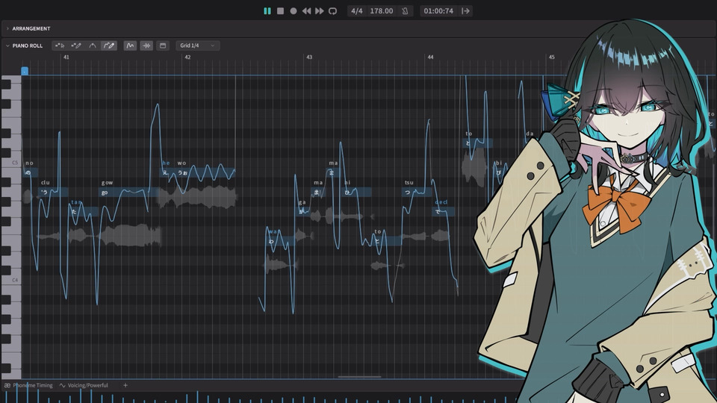Screen dimensions: 717x403
Task: Expand the Arrangement panel
Action: (7, 28)
